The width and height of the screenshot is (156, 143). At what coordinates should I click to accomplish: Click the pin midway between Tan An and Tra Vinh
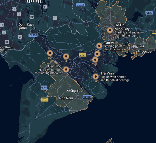coord(95,60)
